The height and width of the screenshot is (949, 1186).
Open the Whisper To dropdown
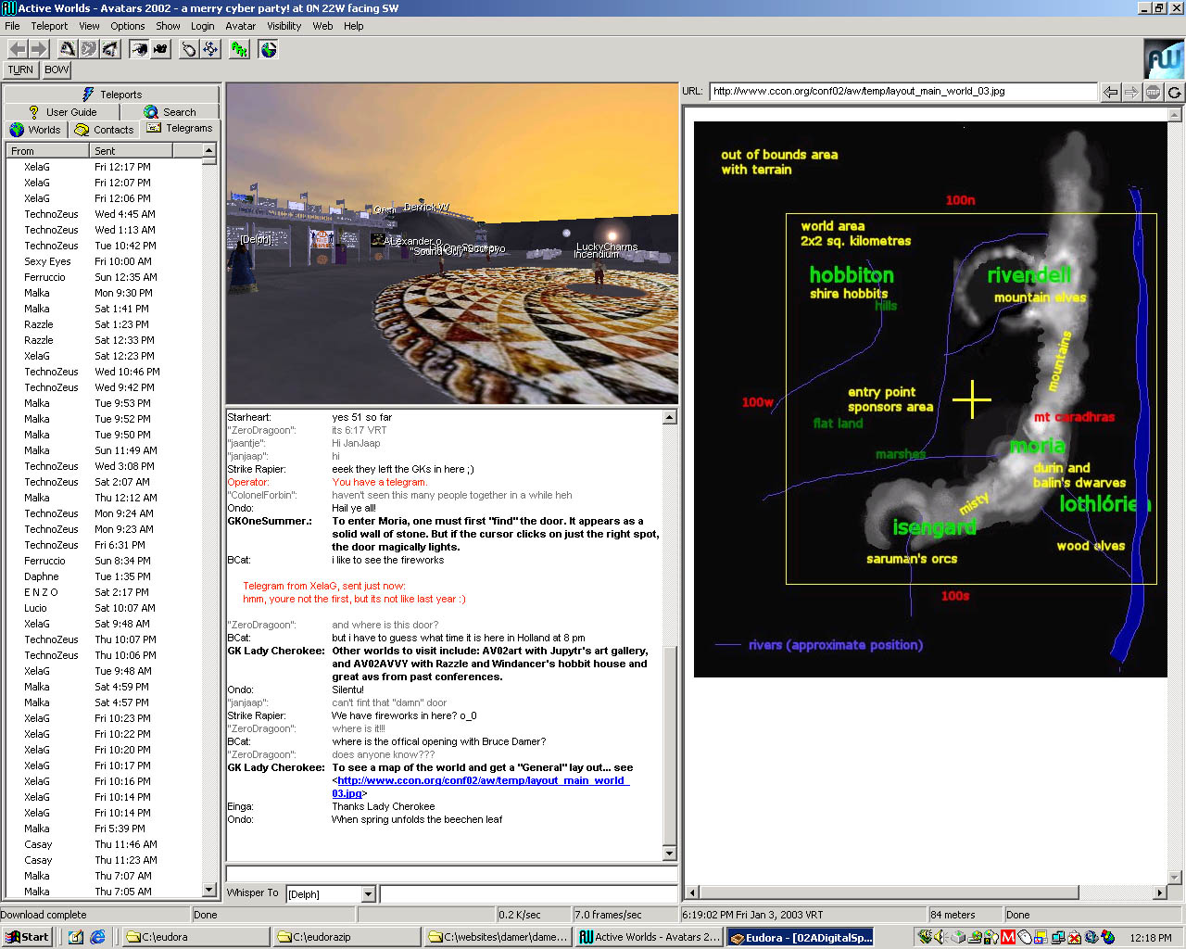point(368,894)
